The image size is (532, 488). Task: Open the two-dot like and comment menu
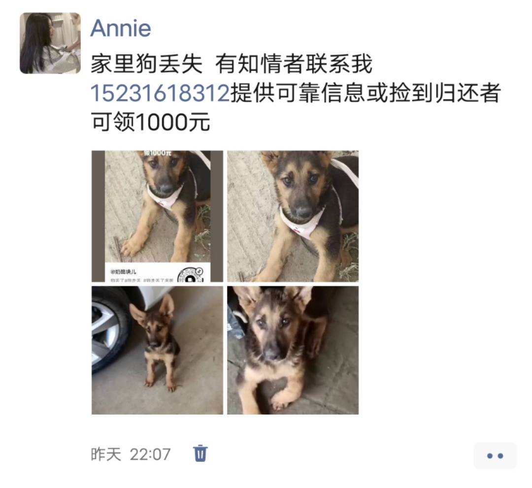coord(495,456)
